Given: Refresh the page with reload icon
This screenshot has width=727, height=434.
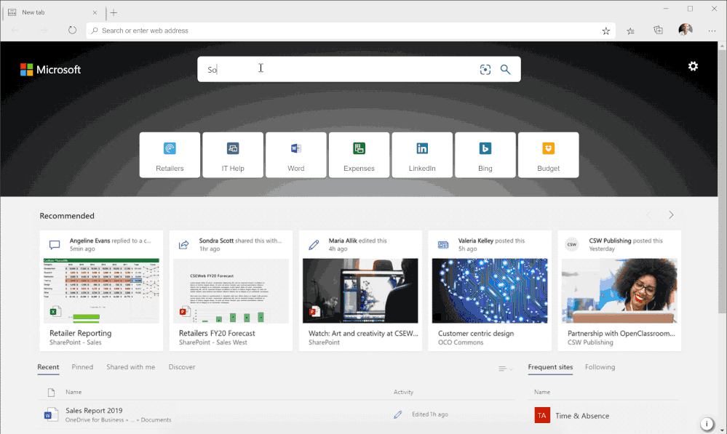Looking at the screenshot, I should click(x=72, y=30).
